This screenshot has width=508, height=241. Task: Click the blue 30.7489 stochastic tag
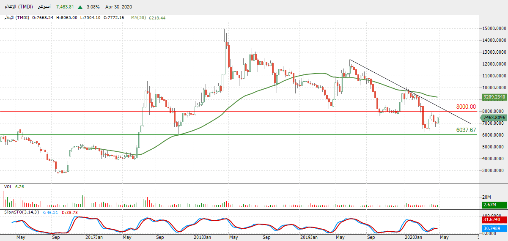tap(494, 228)
